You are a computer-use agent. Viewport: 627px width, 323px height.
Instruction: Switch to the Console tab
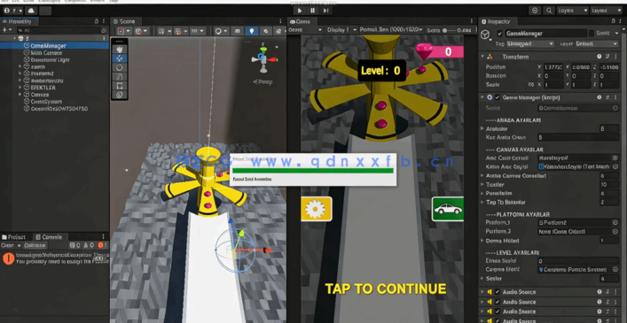tap(49, 237)
